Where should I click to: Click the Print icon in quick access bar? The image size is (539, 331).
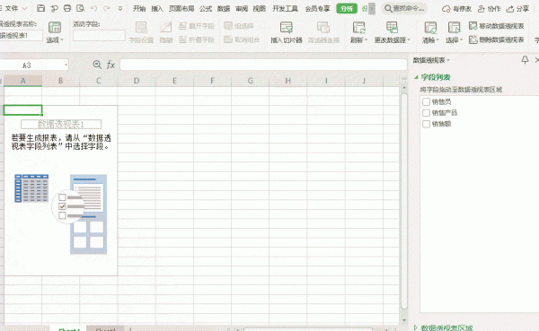point(67,8)
